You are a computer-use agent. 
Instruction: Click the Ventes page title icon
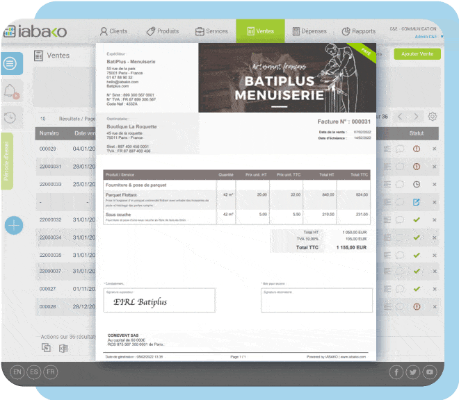click(x=38, y=56)
